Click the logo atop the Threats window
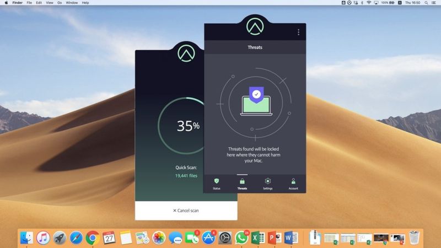The height and width of the screenshot is (248, 441). pyautogui.click(x=255, y=26)
